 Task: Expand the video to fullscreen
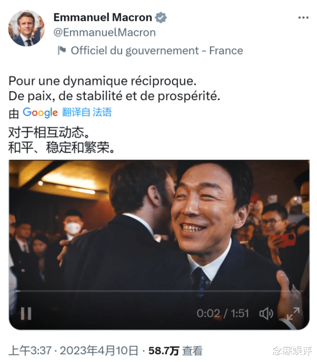[293, 313]
